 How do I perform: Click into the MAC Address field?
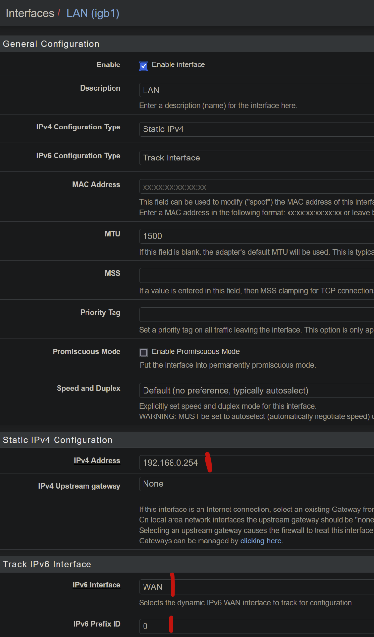tap(257, 187)
